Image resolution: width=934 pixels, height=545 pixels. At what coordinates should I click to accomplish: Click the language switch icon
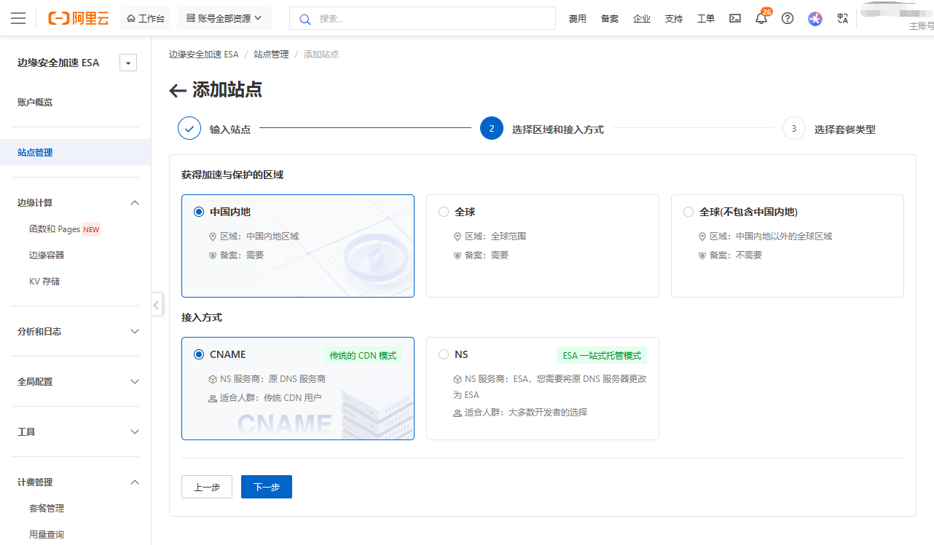point(843,19)
